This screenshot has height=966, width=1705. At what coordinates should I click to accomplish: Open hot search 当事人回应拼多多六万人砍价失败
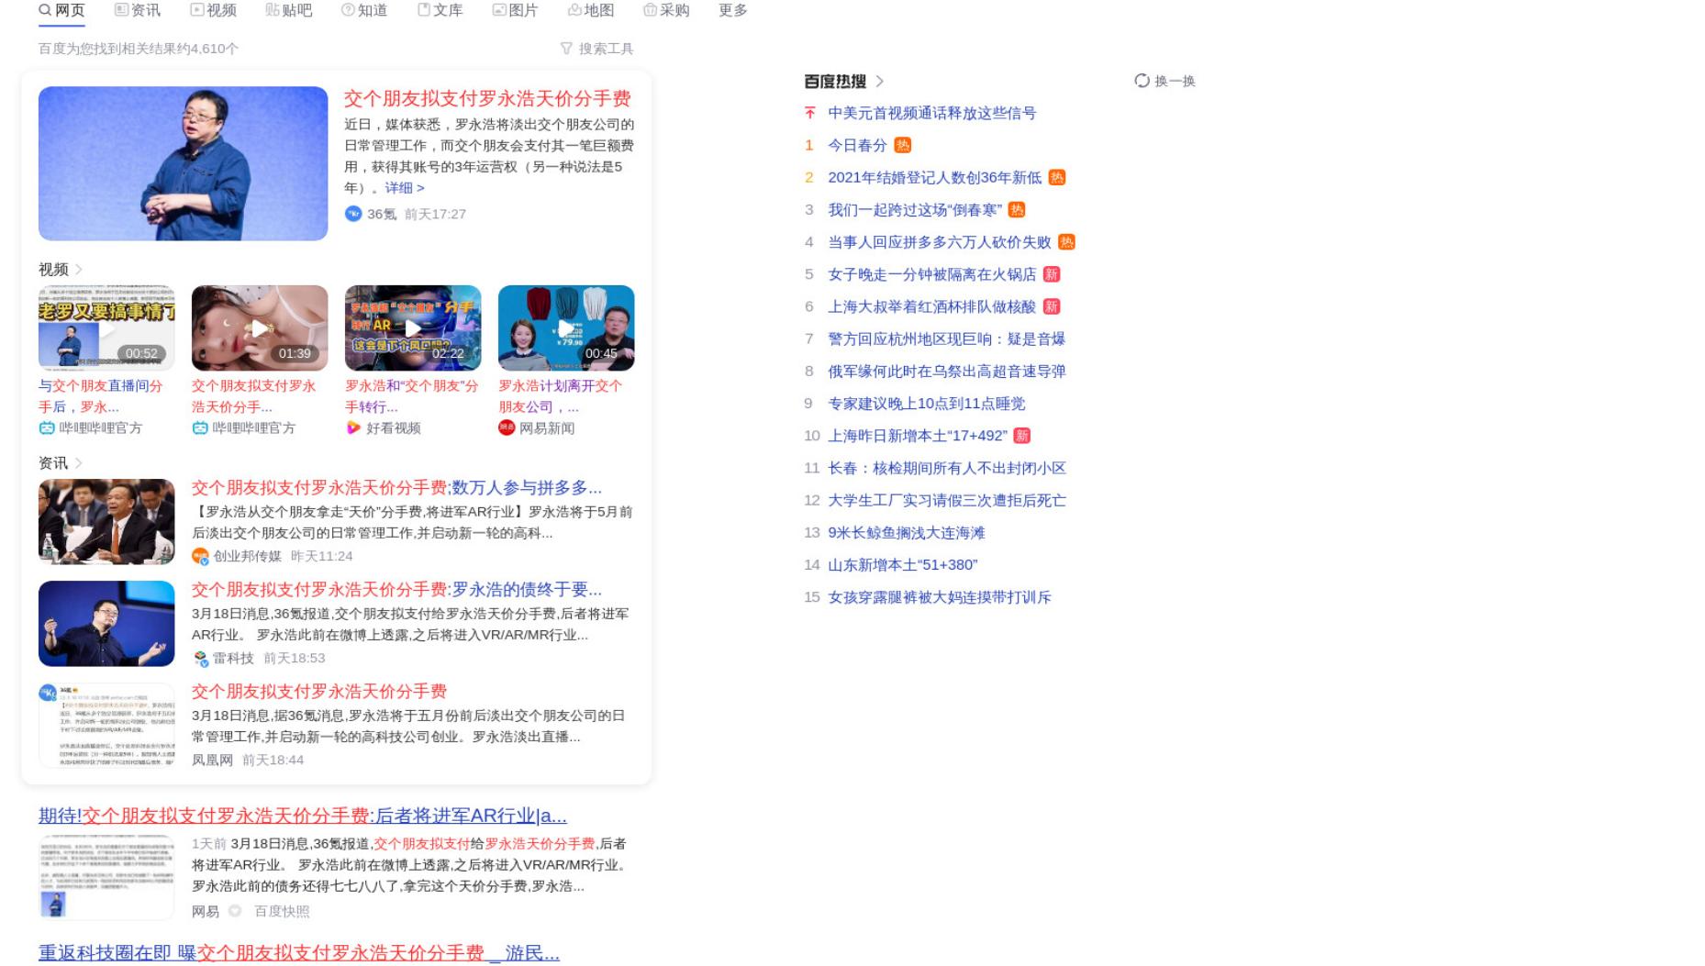pyautogui.click(x=940, y=242)
